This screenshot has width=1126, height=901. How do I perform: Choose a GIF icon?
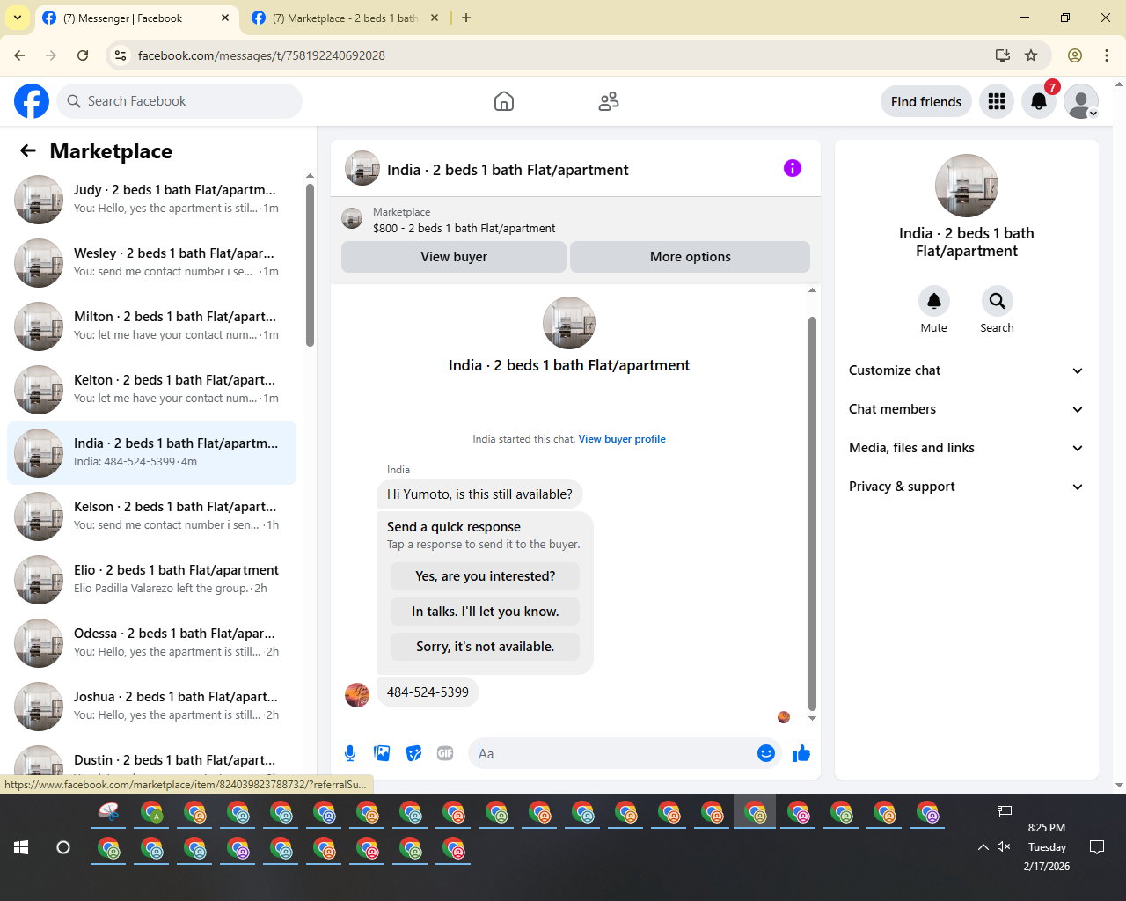(x=445, y=753)
